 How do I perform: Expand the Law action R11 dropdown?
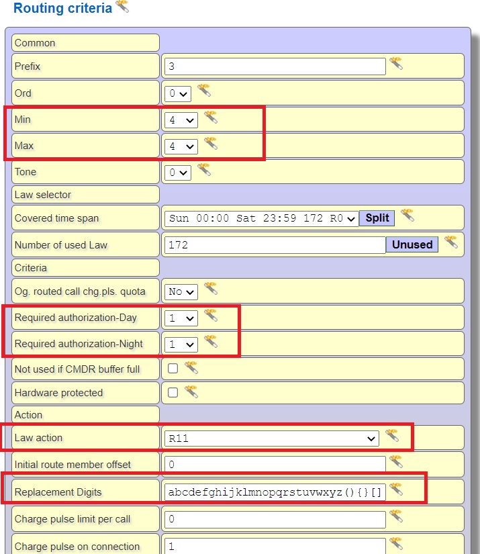tap(271, 438)
